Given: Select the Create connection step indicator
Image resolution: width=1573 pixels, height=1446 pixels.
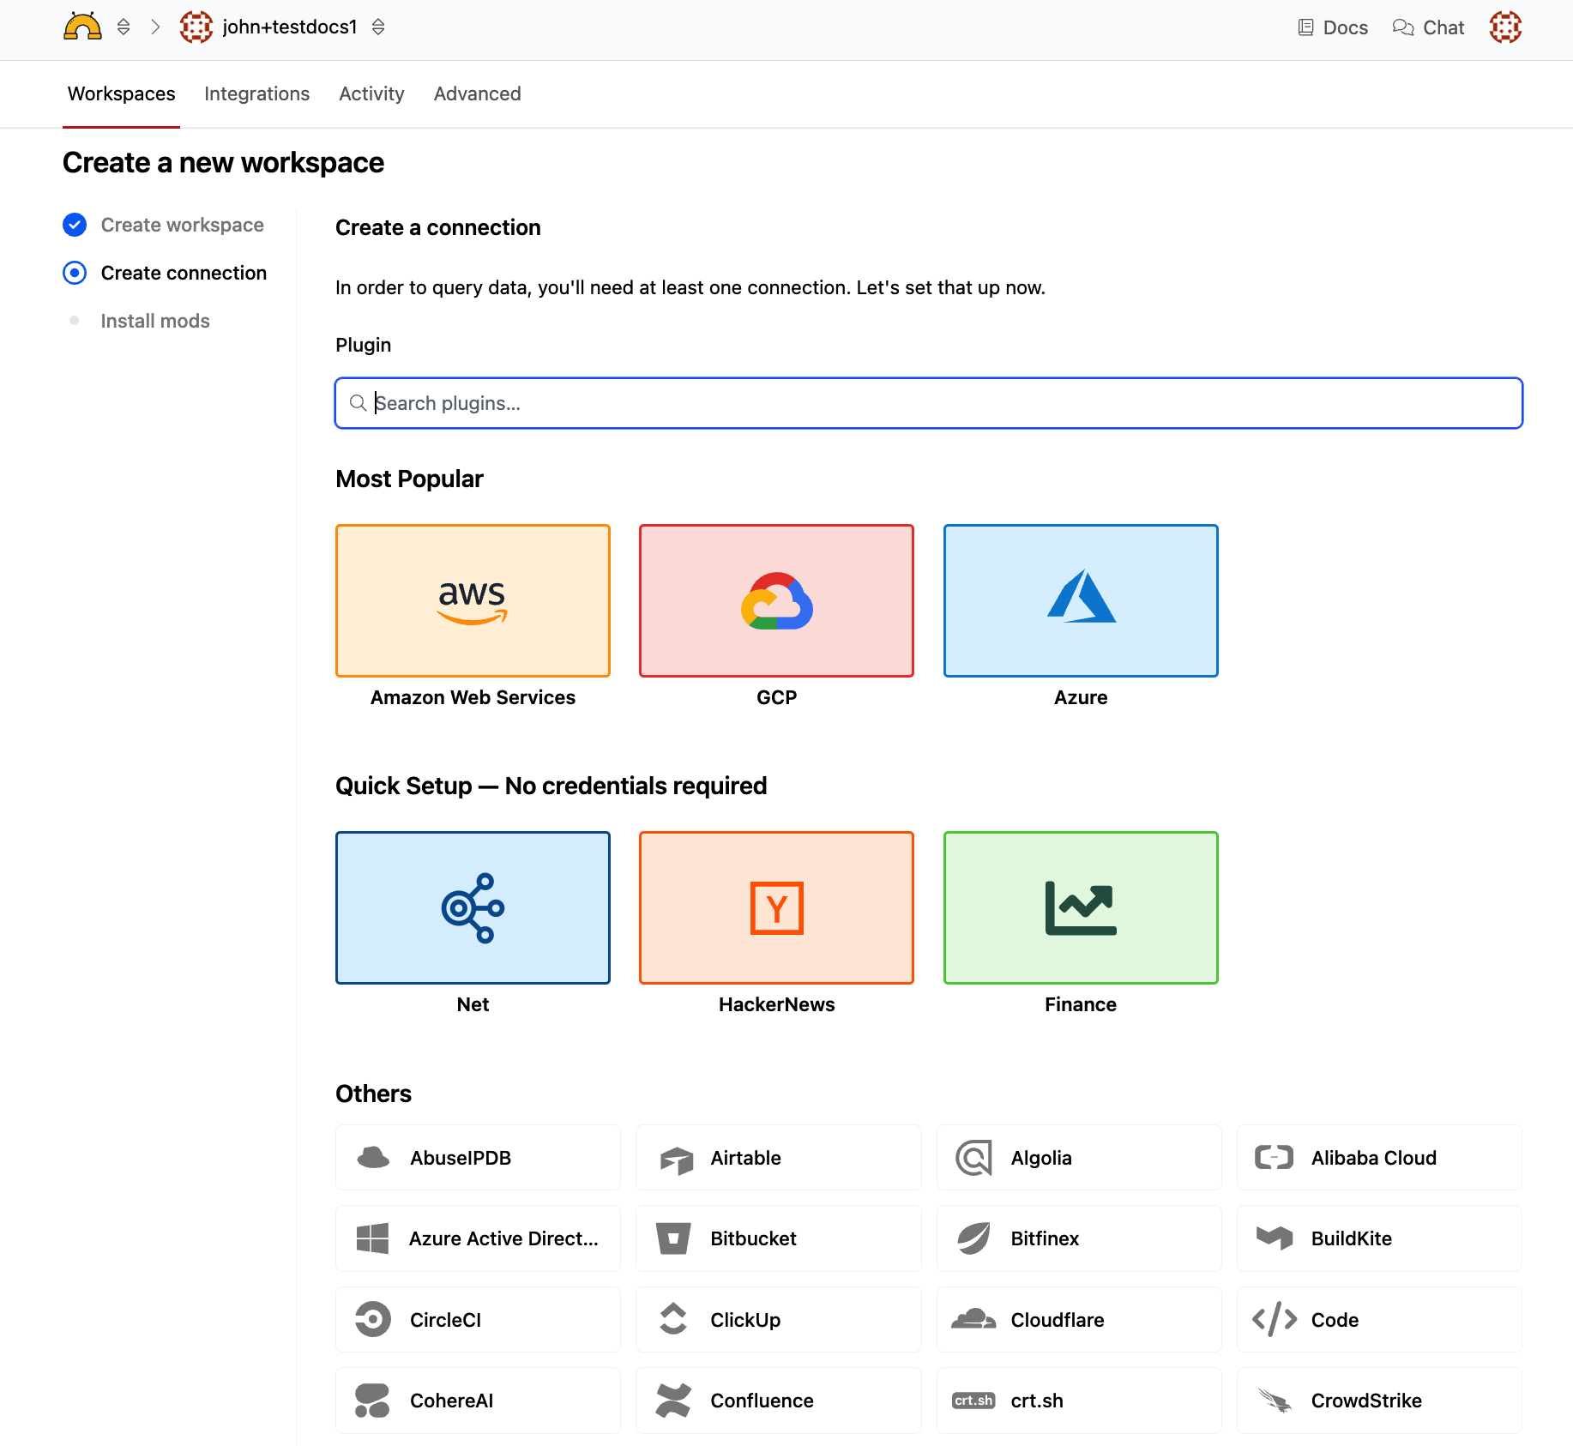Looking at the screenshot, I should pos(75,273).
